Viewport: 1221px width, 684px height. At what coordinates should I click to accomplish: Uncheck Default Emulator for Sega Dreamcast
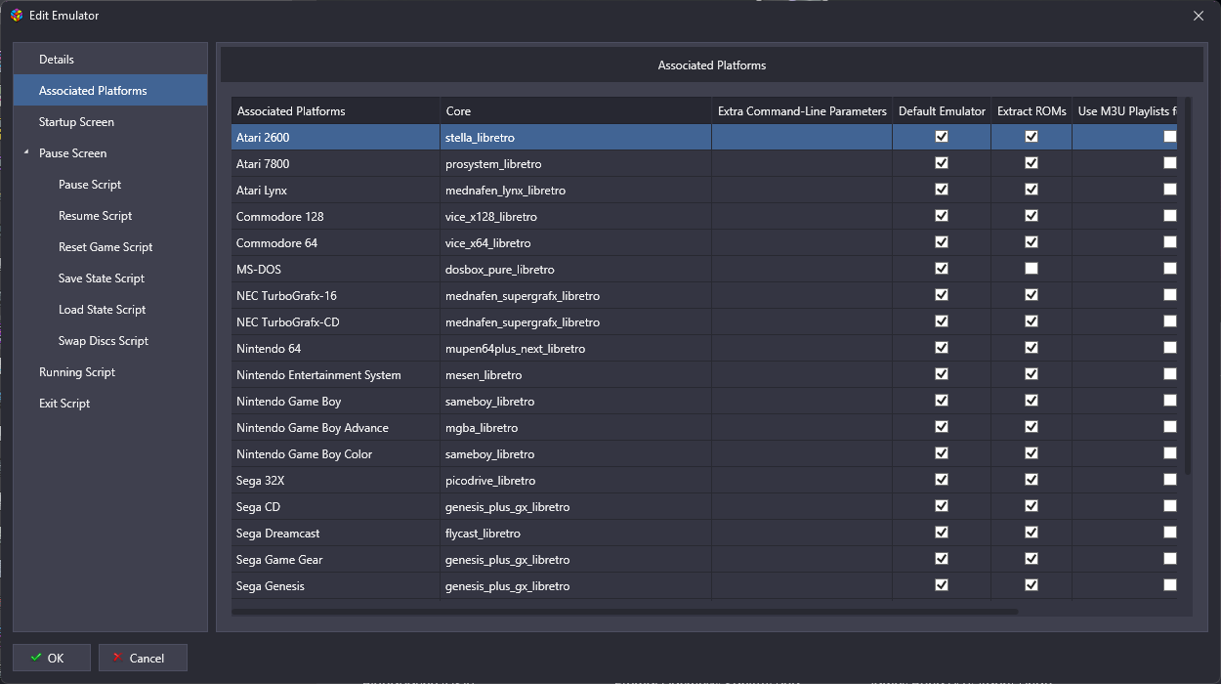[x=942, y=533]
